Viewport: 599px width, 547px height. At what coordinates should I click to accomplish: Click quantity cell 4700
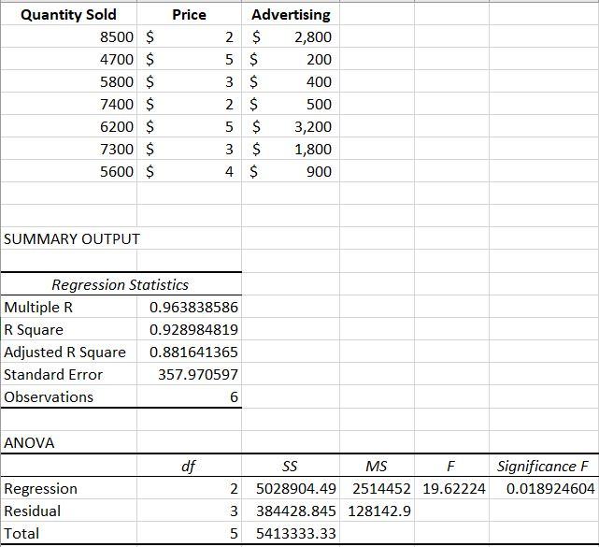tap(68, 59)
